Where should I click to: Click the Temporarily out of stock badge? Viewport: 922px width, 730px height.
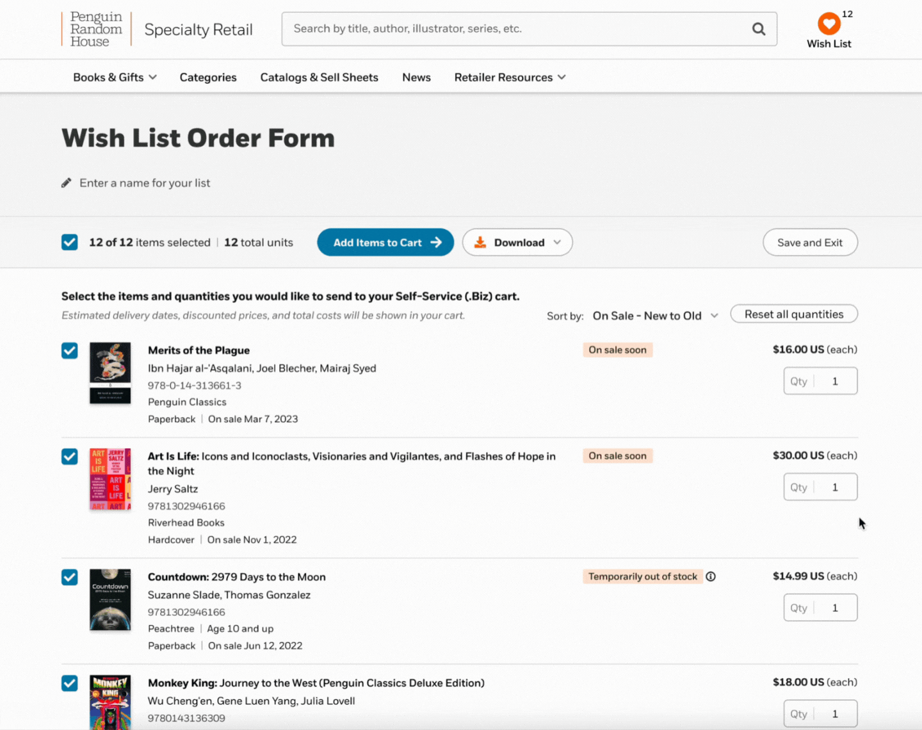click(x=643, y=576)
